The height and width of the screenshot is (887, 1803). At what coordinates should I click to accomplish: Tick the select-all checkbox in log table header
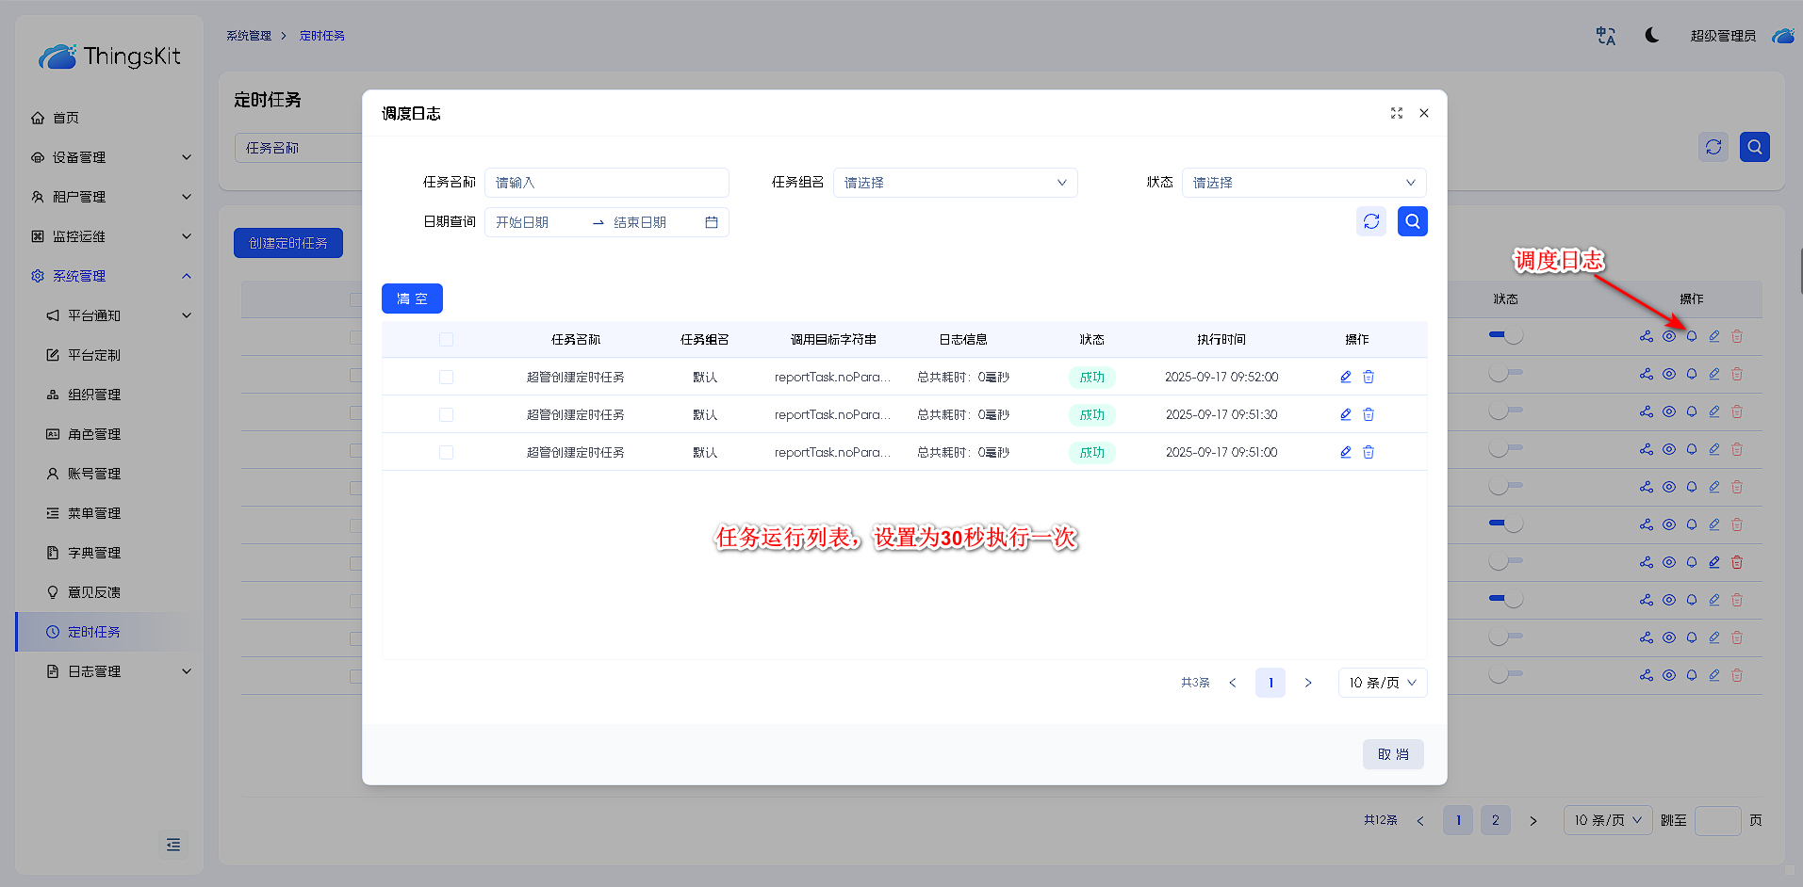tap(447, 339)
